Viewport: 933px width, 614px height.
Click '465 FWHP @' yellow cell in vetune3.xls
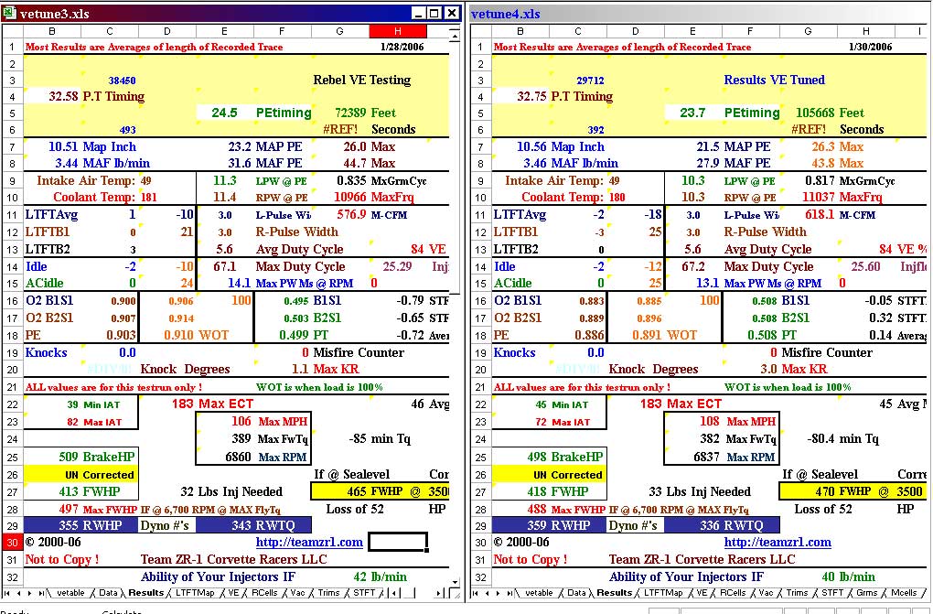380,491
